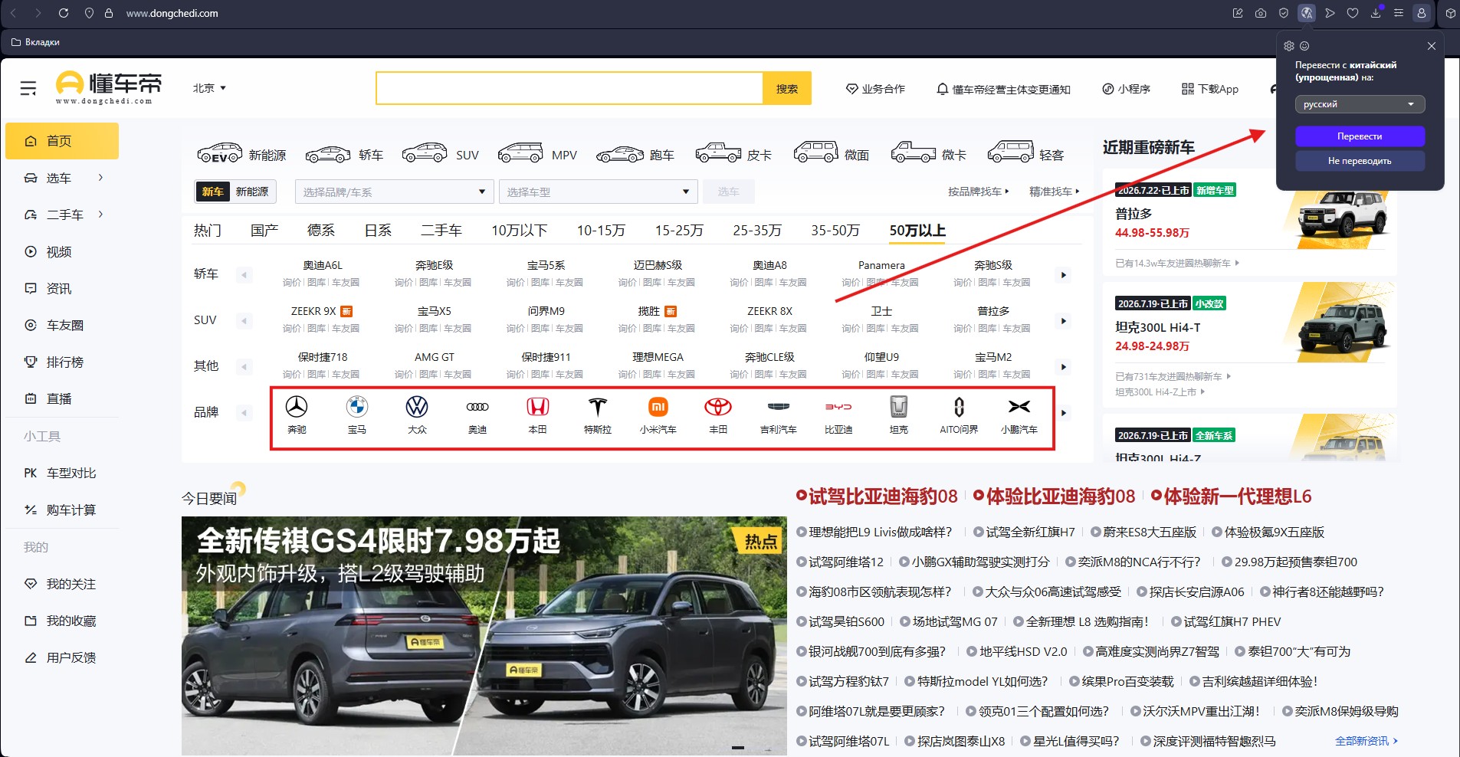Open the 下载App link
Screen dimensions: 1460x757
[1210, 89]
